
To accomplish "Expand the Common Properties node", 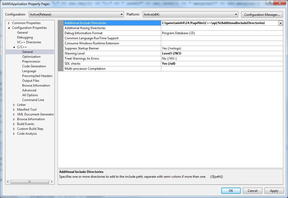I will point(9,23).
